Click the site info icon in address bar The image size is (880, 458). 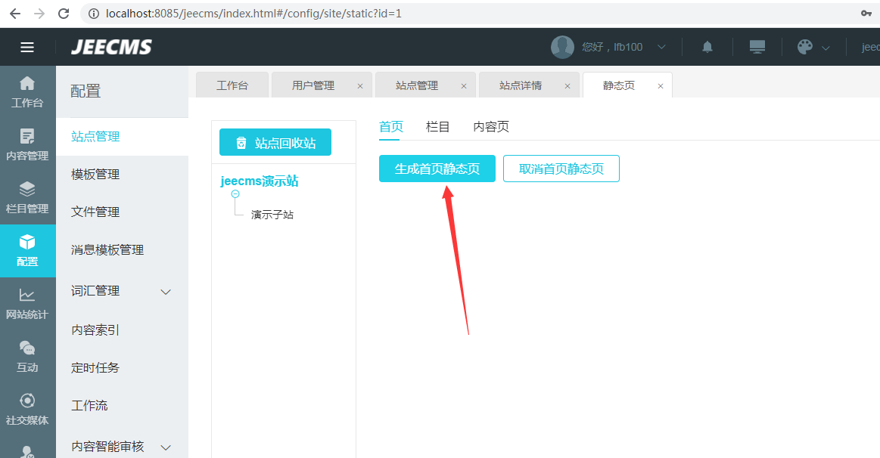click(94, 14)
